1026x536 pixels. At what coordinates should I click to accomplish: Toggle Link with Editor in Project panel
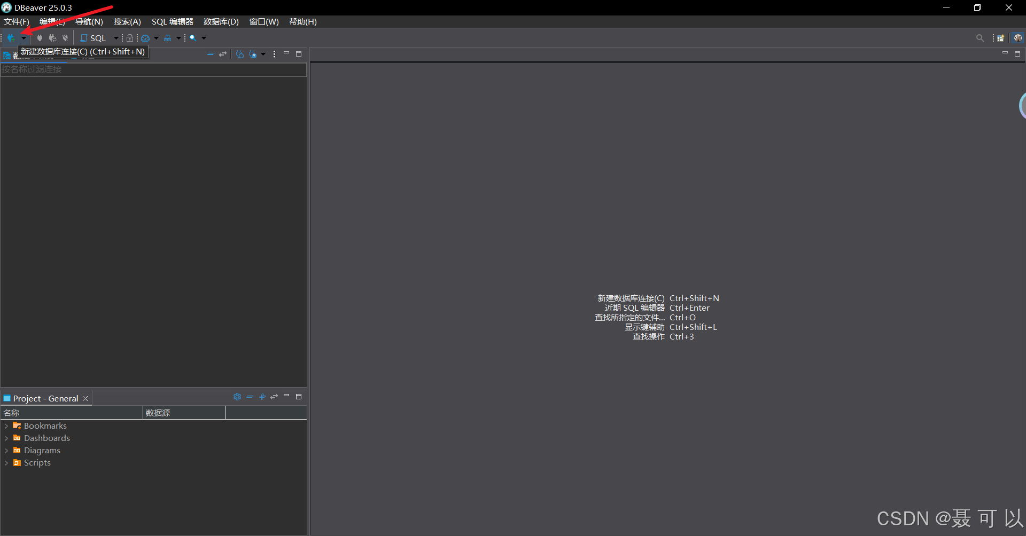(274, 397)
